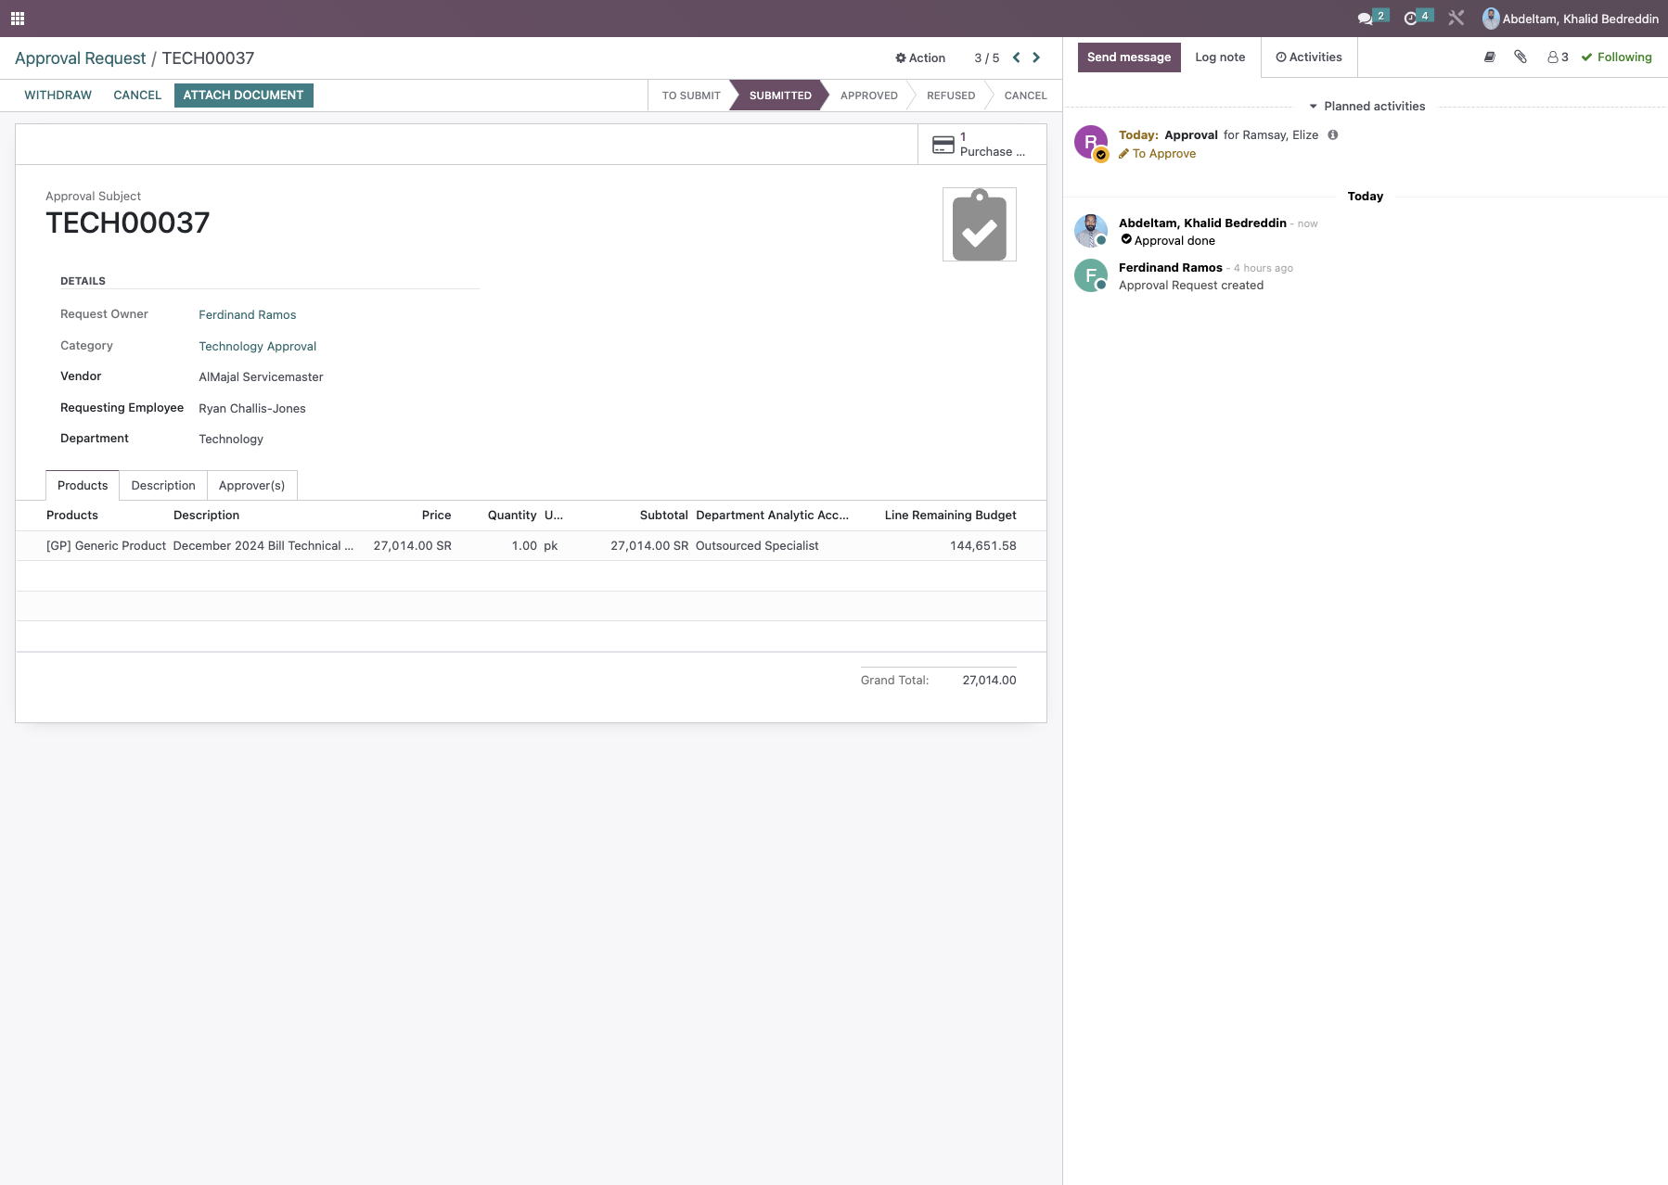Open the developer tools wrench icon
The image size is (1668, 1185).
pos(1456,18)
